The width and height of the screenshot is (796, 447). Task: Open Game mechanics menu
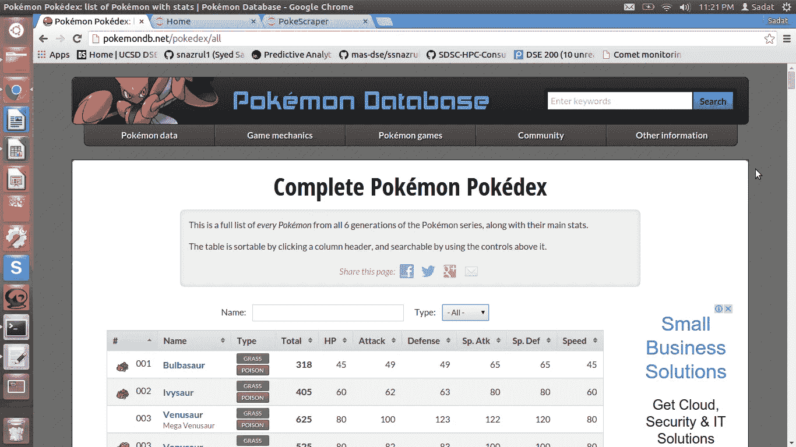click(280, 135)
